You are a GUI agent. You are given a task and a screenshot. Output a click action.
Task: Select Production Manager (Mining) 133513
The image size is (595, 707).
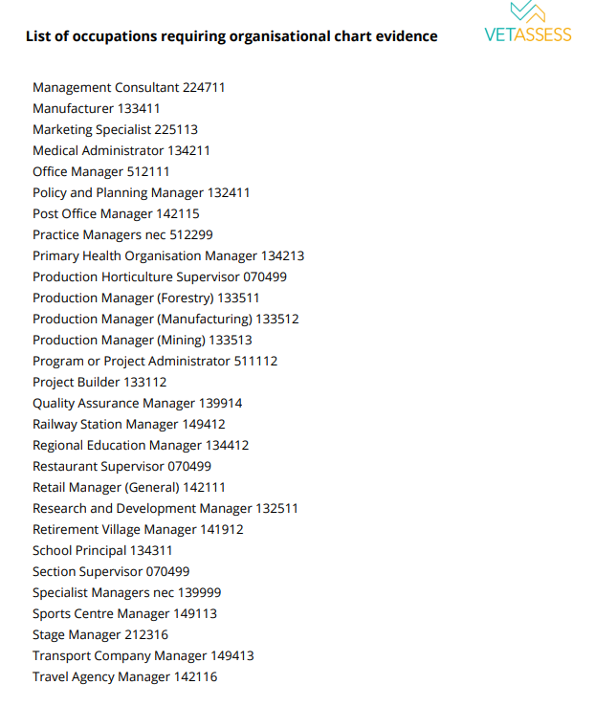[x=143, y=340]
